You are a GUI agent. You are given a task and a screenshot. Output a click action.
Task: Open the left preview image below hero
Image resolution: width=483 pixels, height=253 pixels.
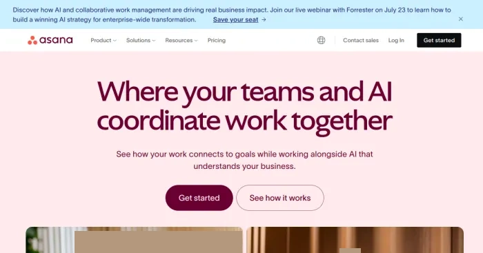134,240
